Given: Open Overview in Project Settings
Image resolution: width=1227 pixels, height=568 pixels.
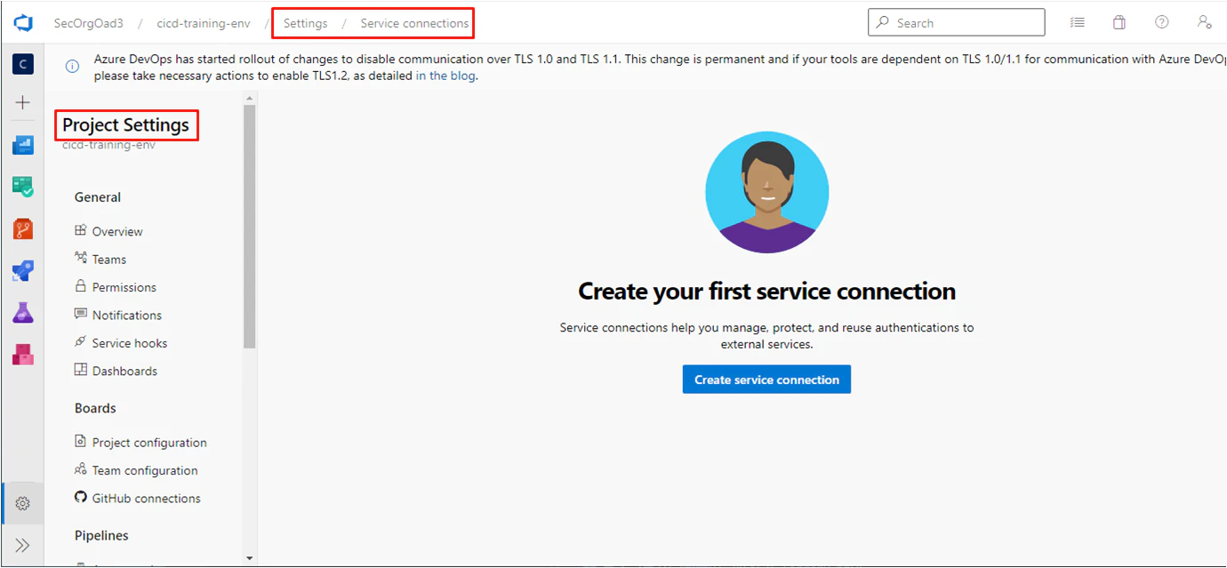Looking at the screenshot, I should [x=117, y=232].
